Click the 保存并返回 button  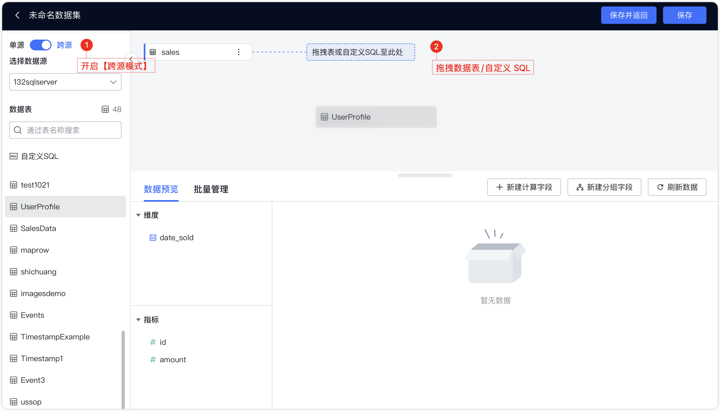pyautogui.click(x=629, y=15)
